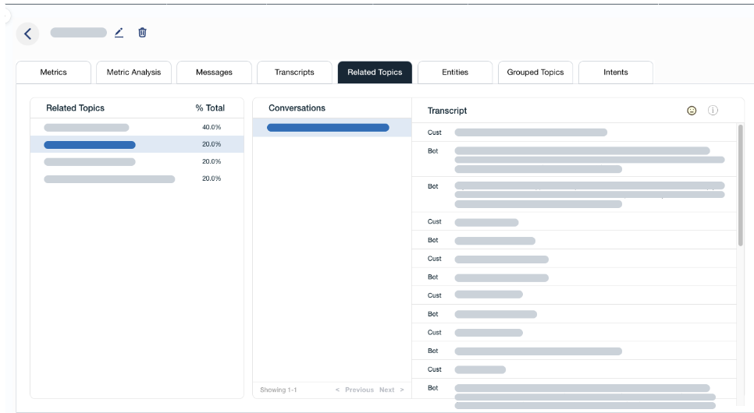Click the Next pagination link

(391, 390)
